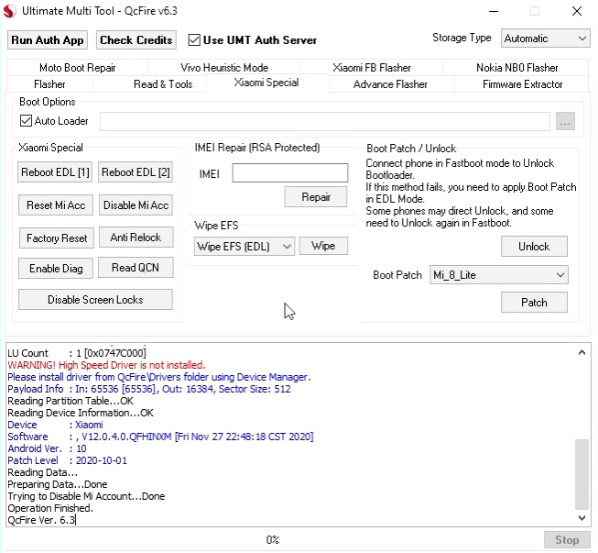Open Boot Patch model dropdown Mi_8_Lite
598x553 pixels.
point(499,275)
